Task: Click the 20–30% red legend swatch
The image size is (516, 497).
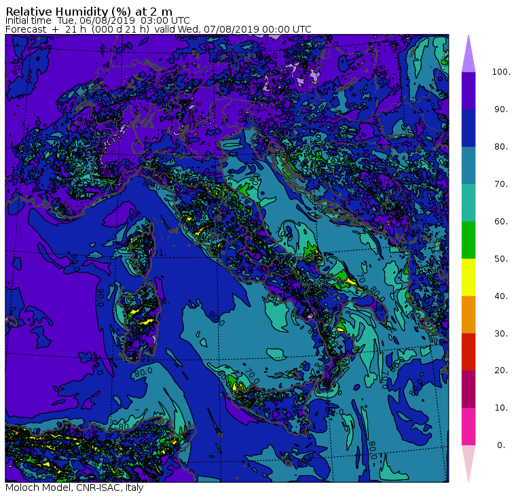Action: [x=468, y=352]
